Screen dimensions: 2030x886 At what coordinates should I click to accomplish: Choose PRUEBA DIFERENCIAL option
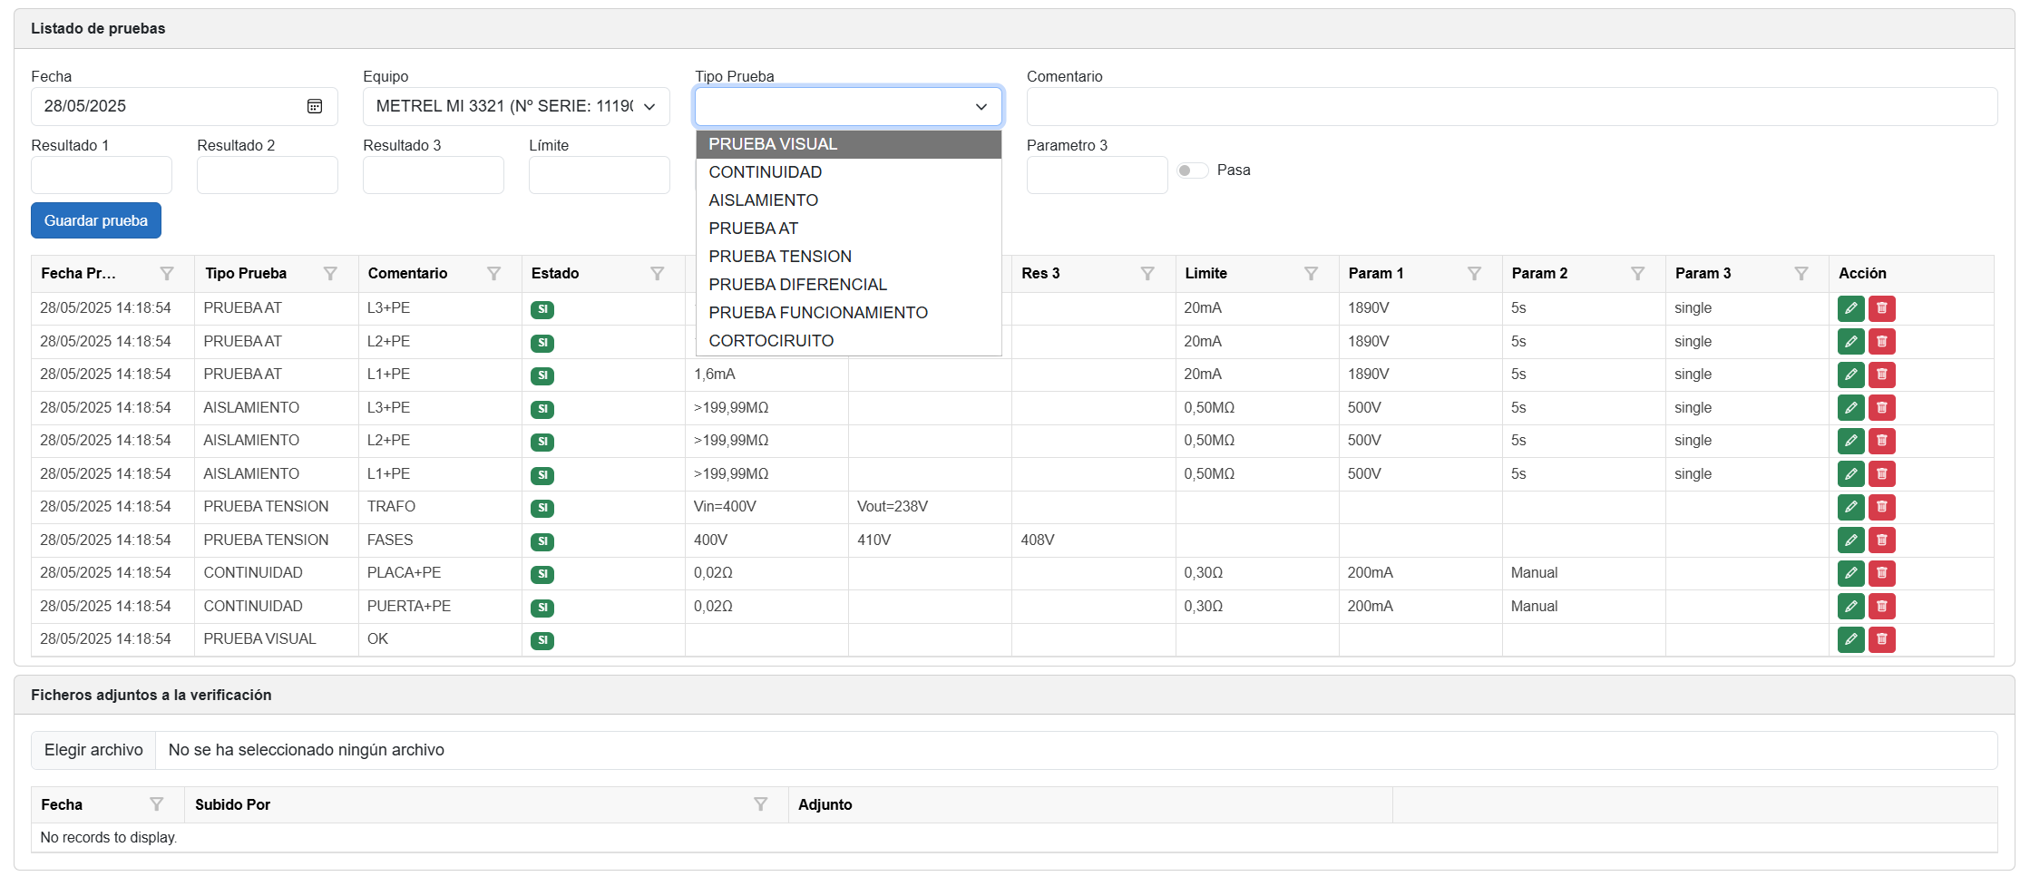click(797, 285)
